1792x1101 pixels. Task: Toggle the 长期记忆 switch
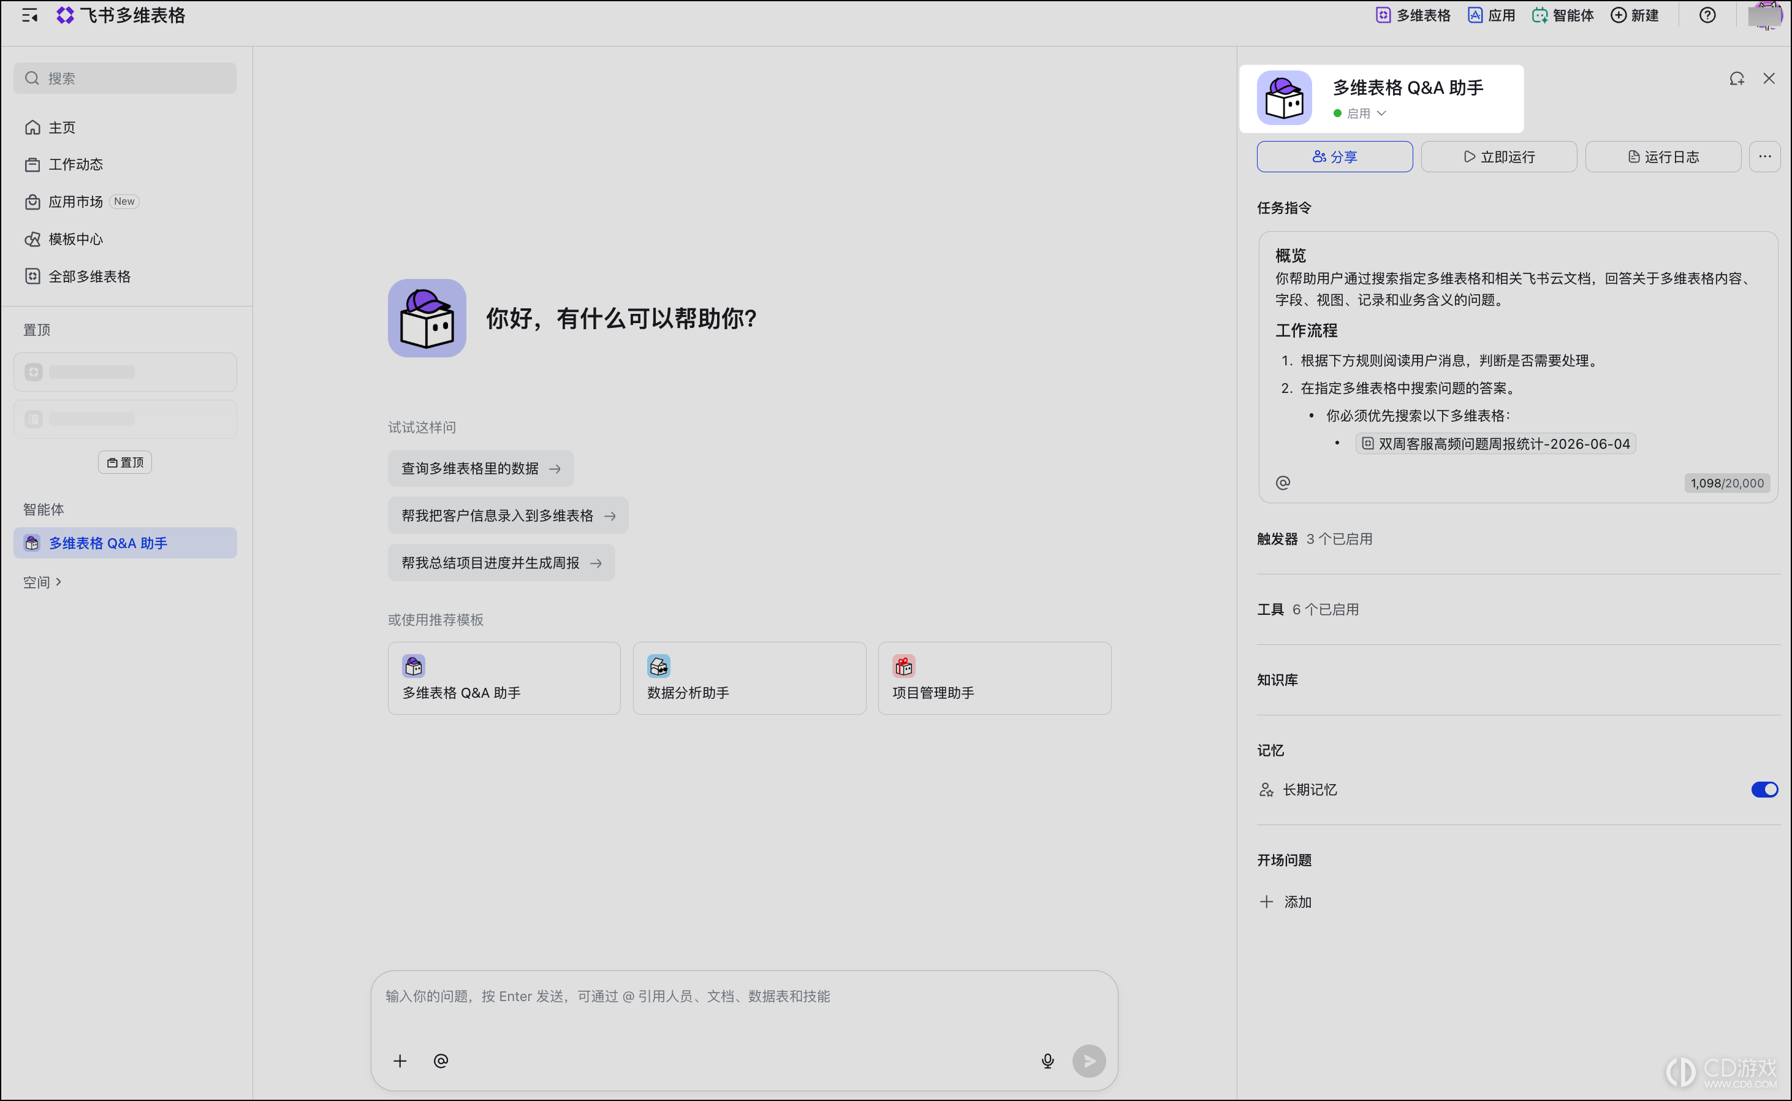tap(1764, 790)
